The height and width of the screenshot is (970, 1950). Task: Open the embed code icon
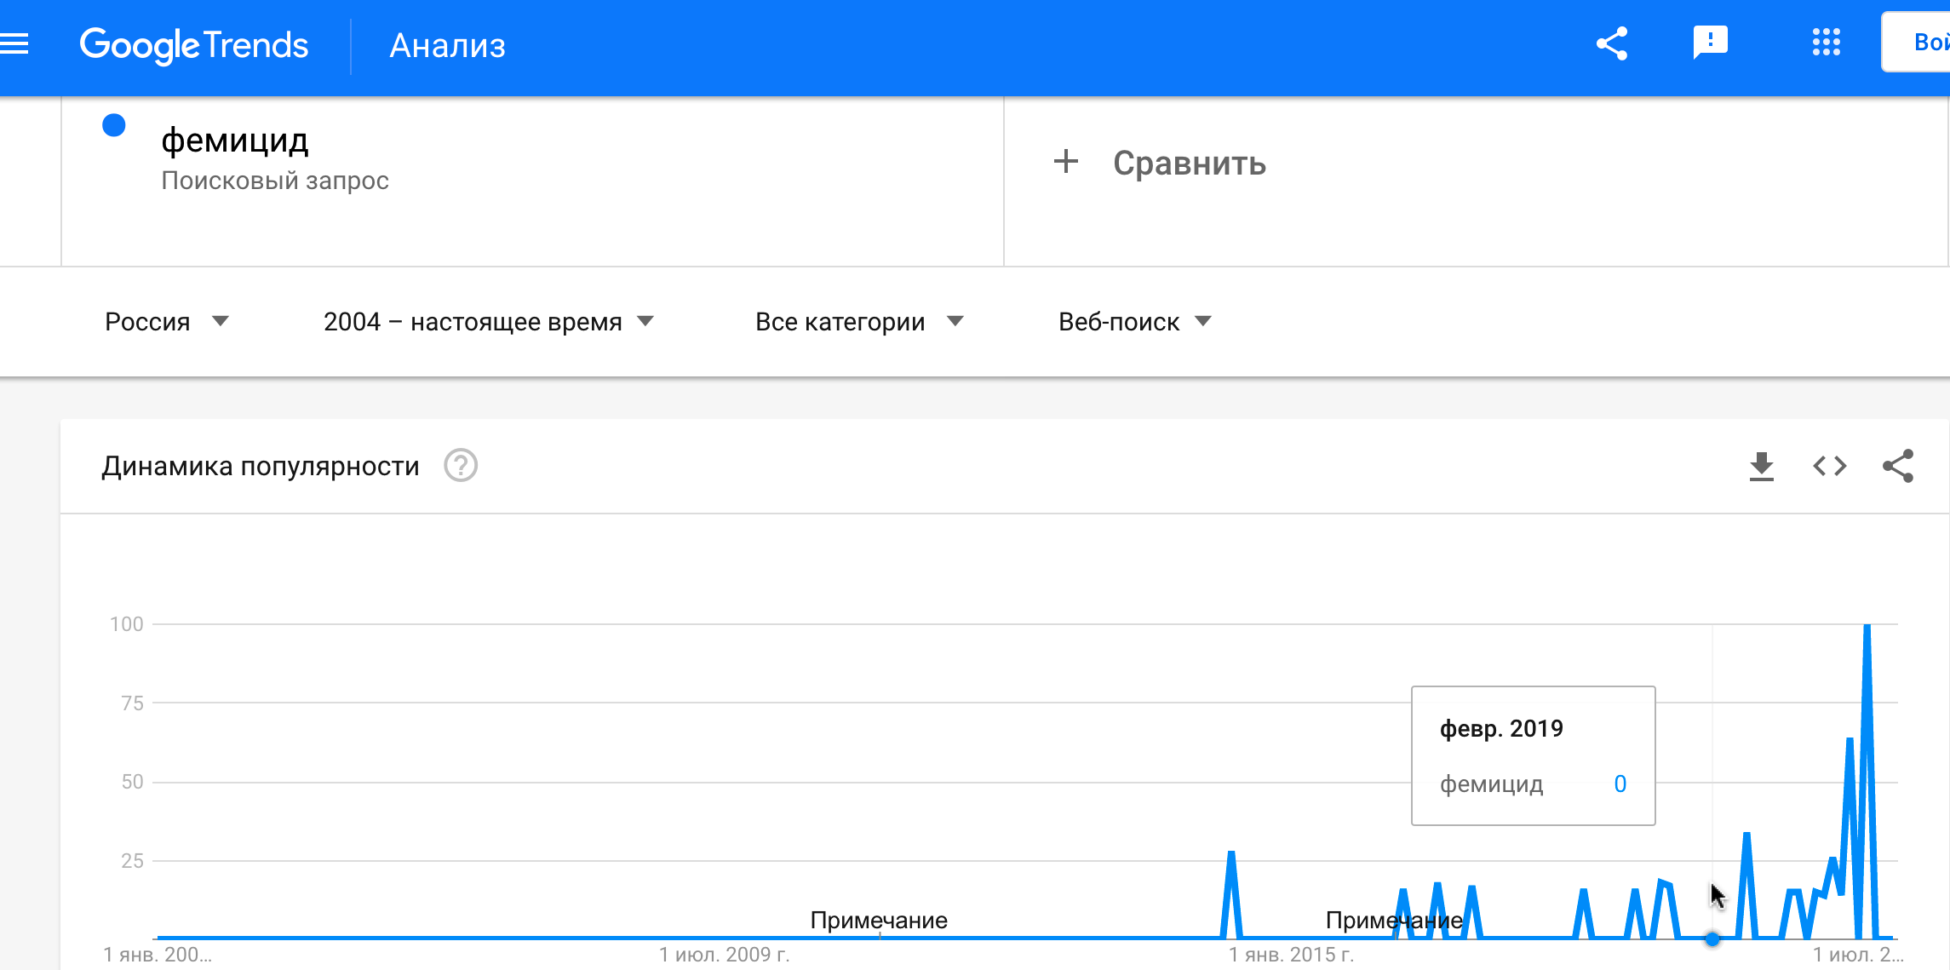1829,466
